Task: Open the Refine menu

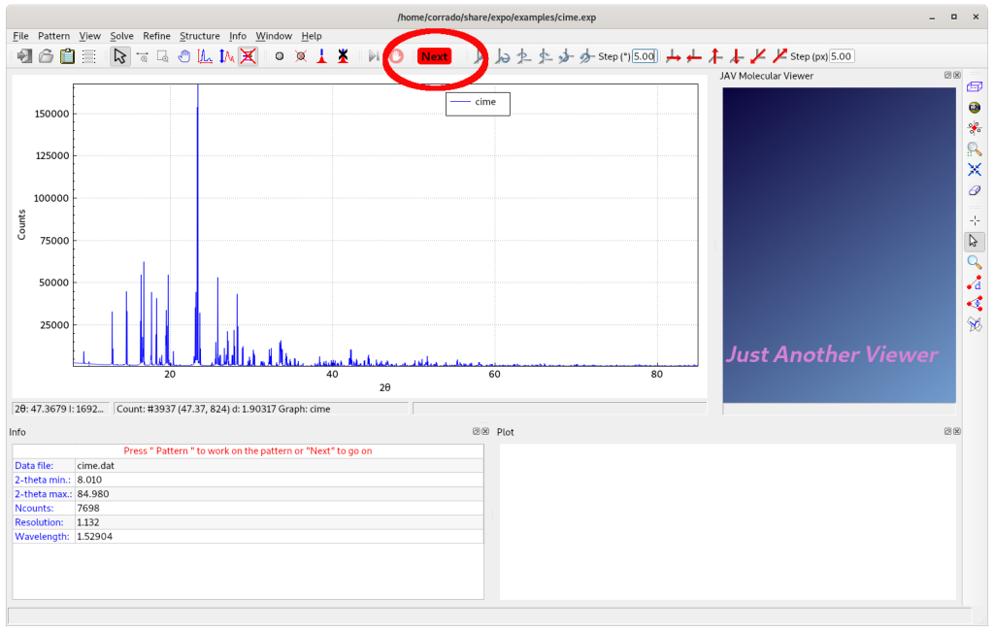Action: [x=156, y=36]
